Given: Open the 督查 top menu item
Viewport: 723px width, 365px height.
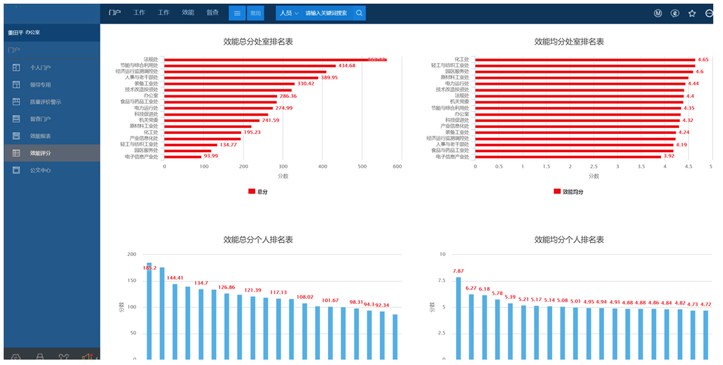Looking at the screenshot, I should [212, 12].
